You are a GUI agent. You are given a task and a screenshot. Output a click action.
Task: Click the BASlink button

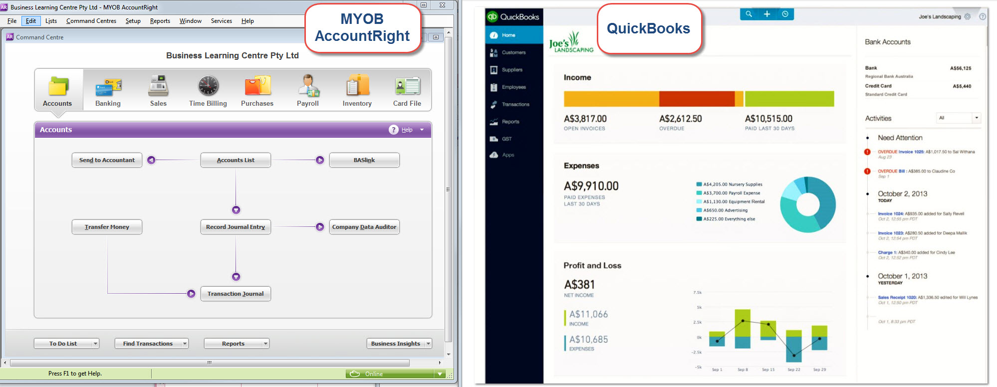[x=364, y=160]
